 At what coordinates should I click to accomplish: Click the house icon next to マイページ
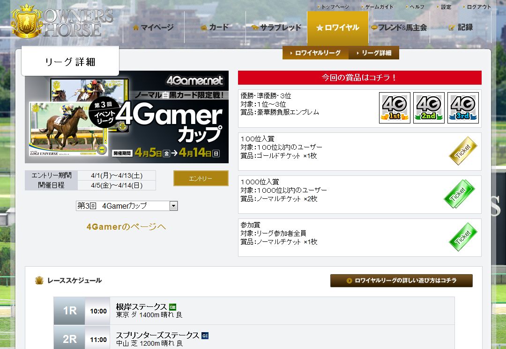point(136,28)
